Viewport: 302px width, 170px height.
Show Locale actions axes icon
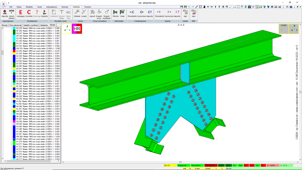point(84,14)
